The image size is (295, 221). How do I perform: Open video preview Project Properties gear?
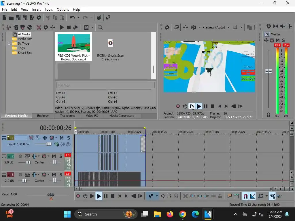pyautogui.click(x=167, y=27)
